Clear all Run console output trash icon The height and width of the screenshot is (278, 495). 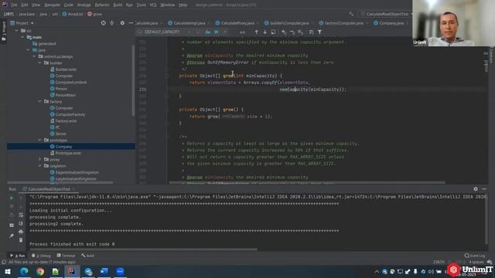[21, 240]
